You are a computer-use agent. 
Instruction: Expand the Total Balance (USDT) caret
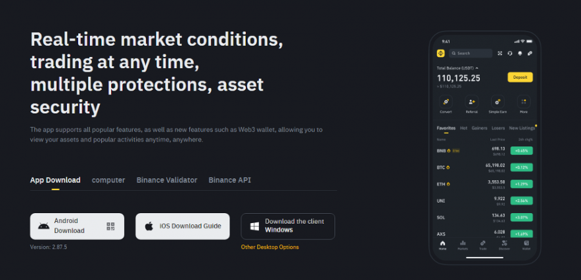coord(477,68)
